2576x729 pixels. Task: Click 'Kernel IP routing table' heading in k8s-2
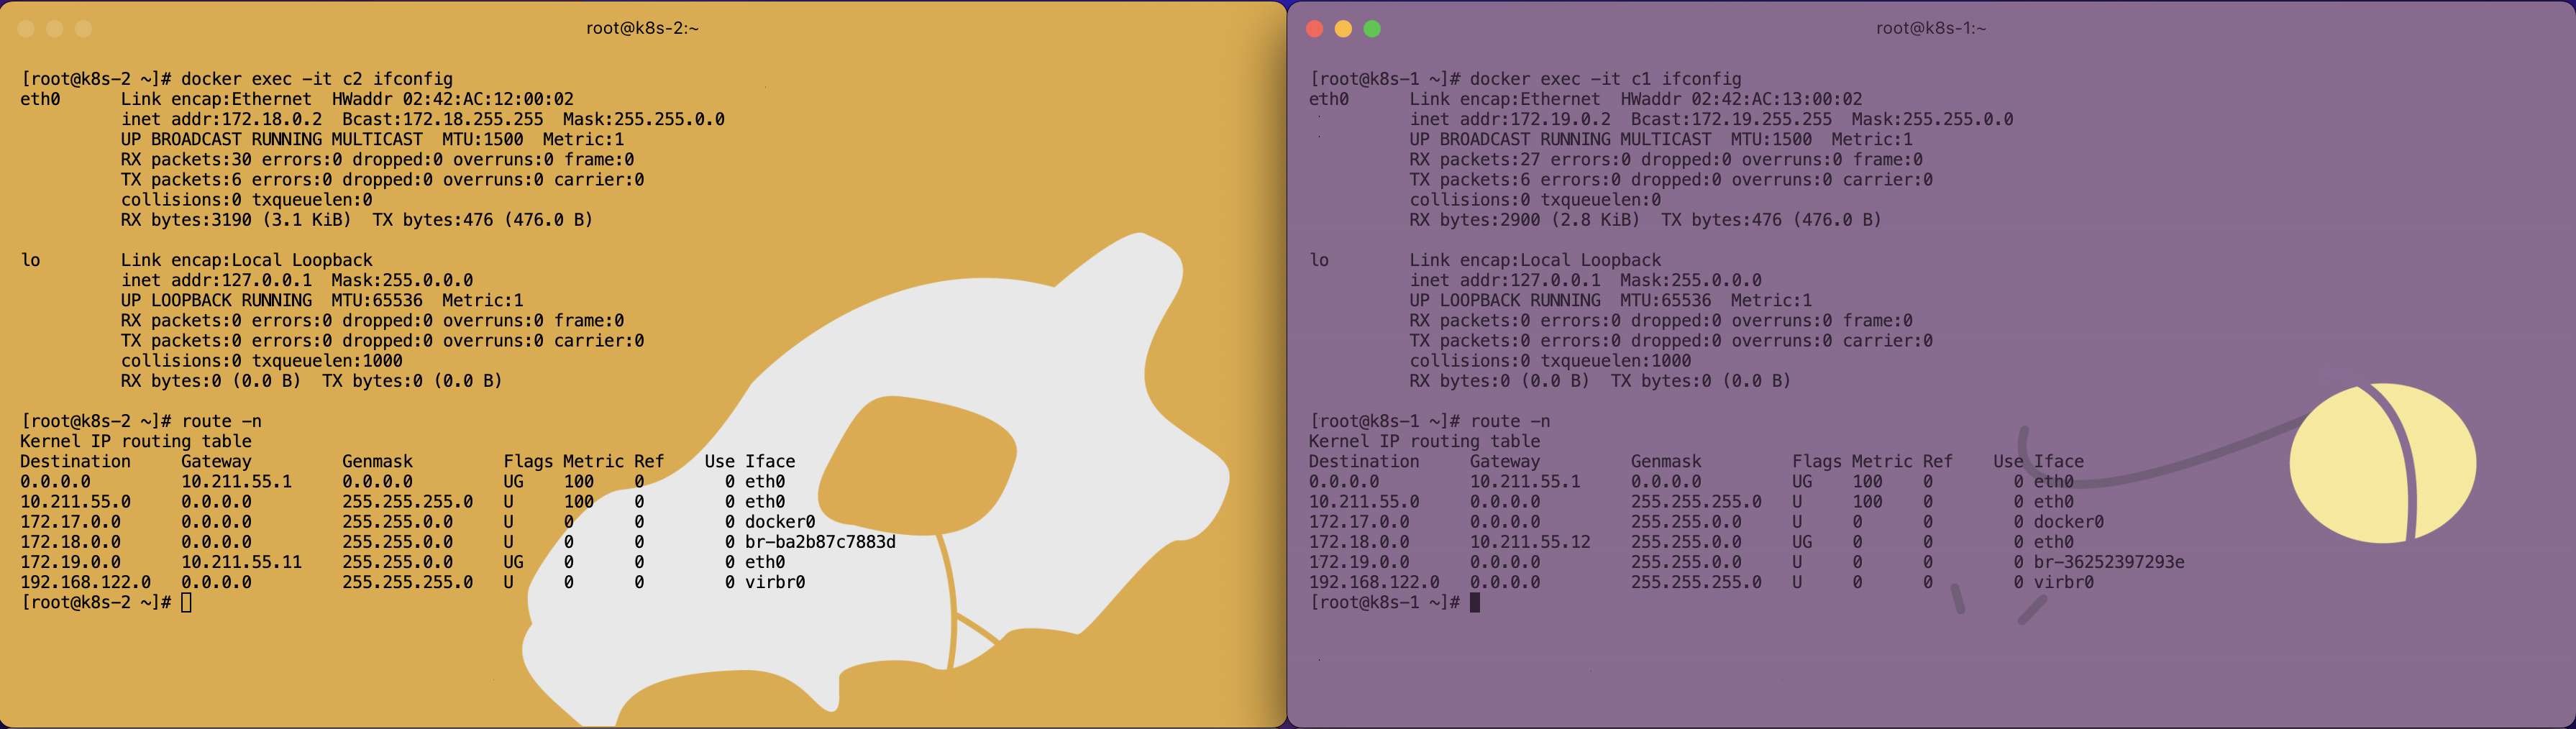click(x=136, y=441)
